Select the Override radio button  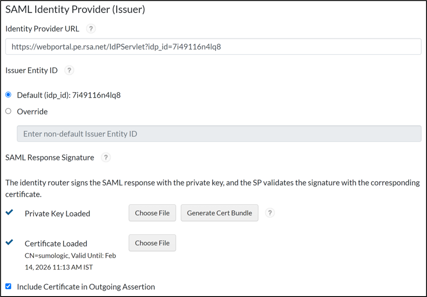coord(8,111)
